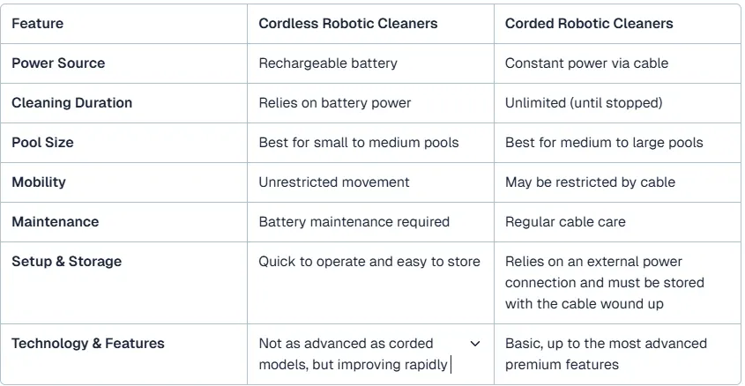Select the Corded Robotic Cleaners header cell
The height and width of the screenshot is (386, 745).
click(617, 24)
